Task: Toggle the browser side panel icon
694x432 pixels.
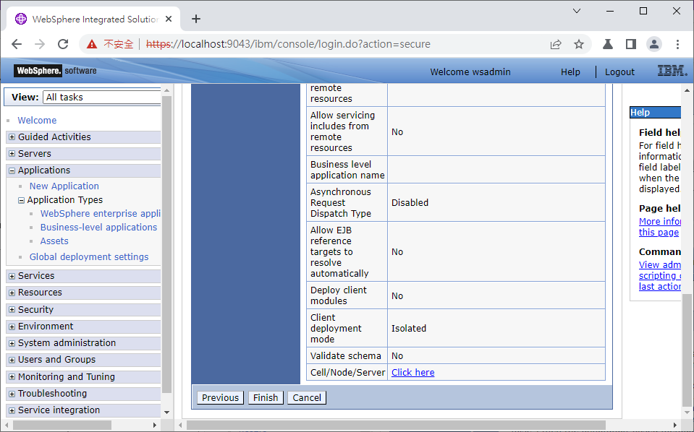Action: click(x=631, y=44)
